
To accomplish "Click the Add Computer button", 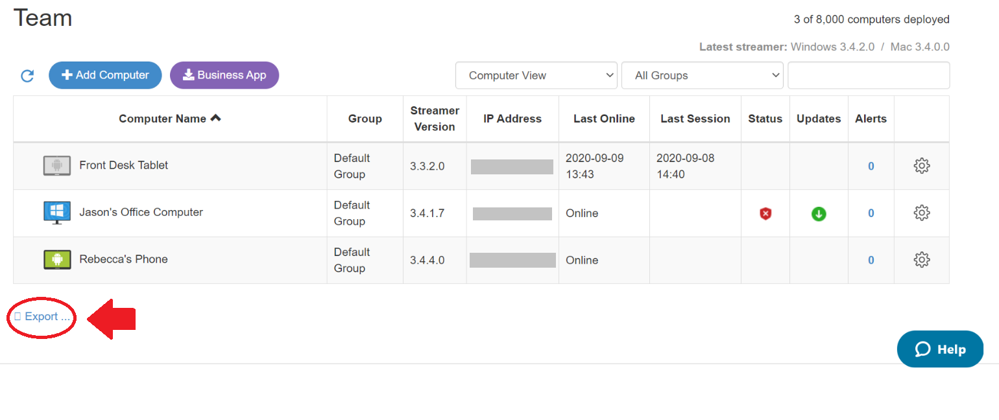I will pos(105,75).
